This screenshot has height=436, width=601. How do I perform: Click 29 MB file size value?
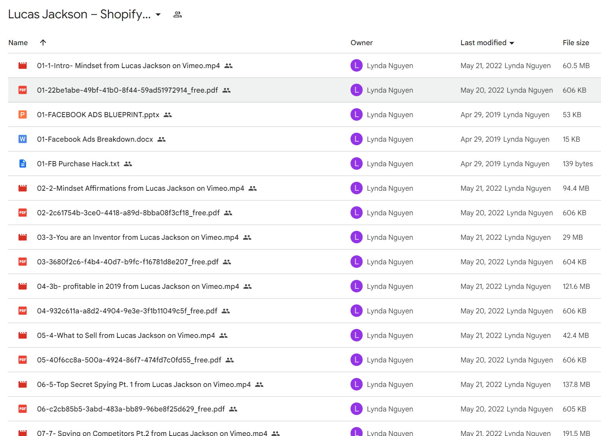[573, 237]
